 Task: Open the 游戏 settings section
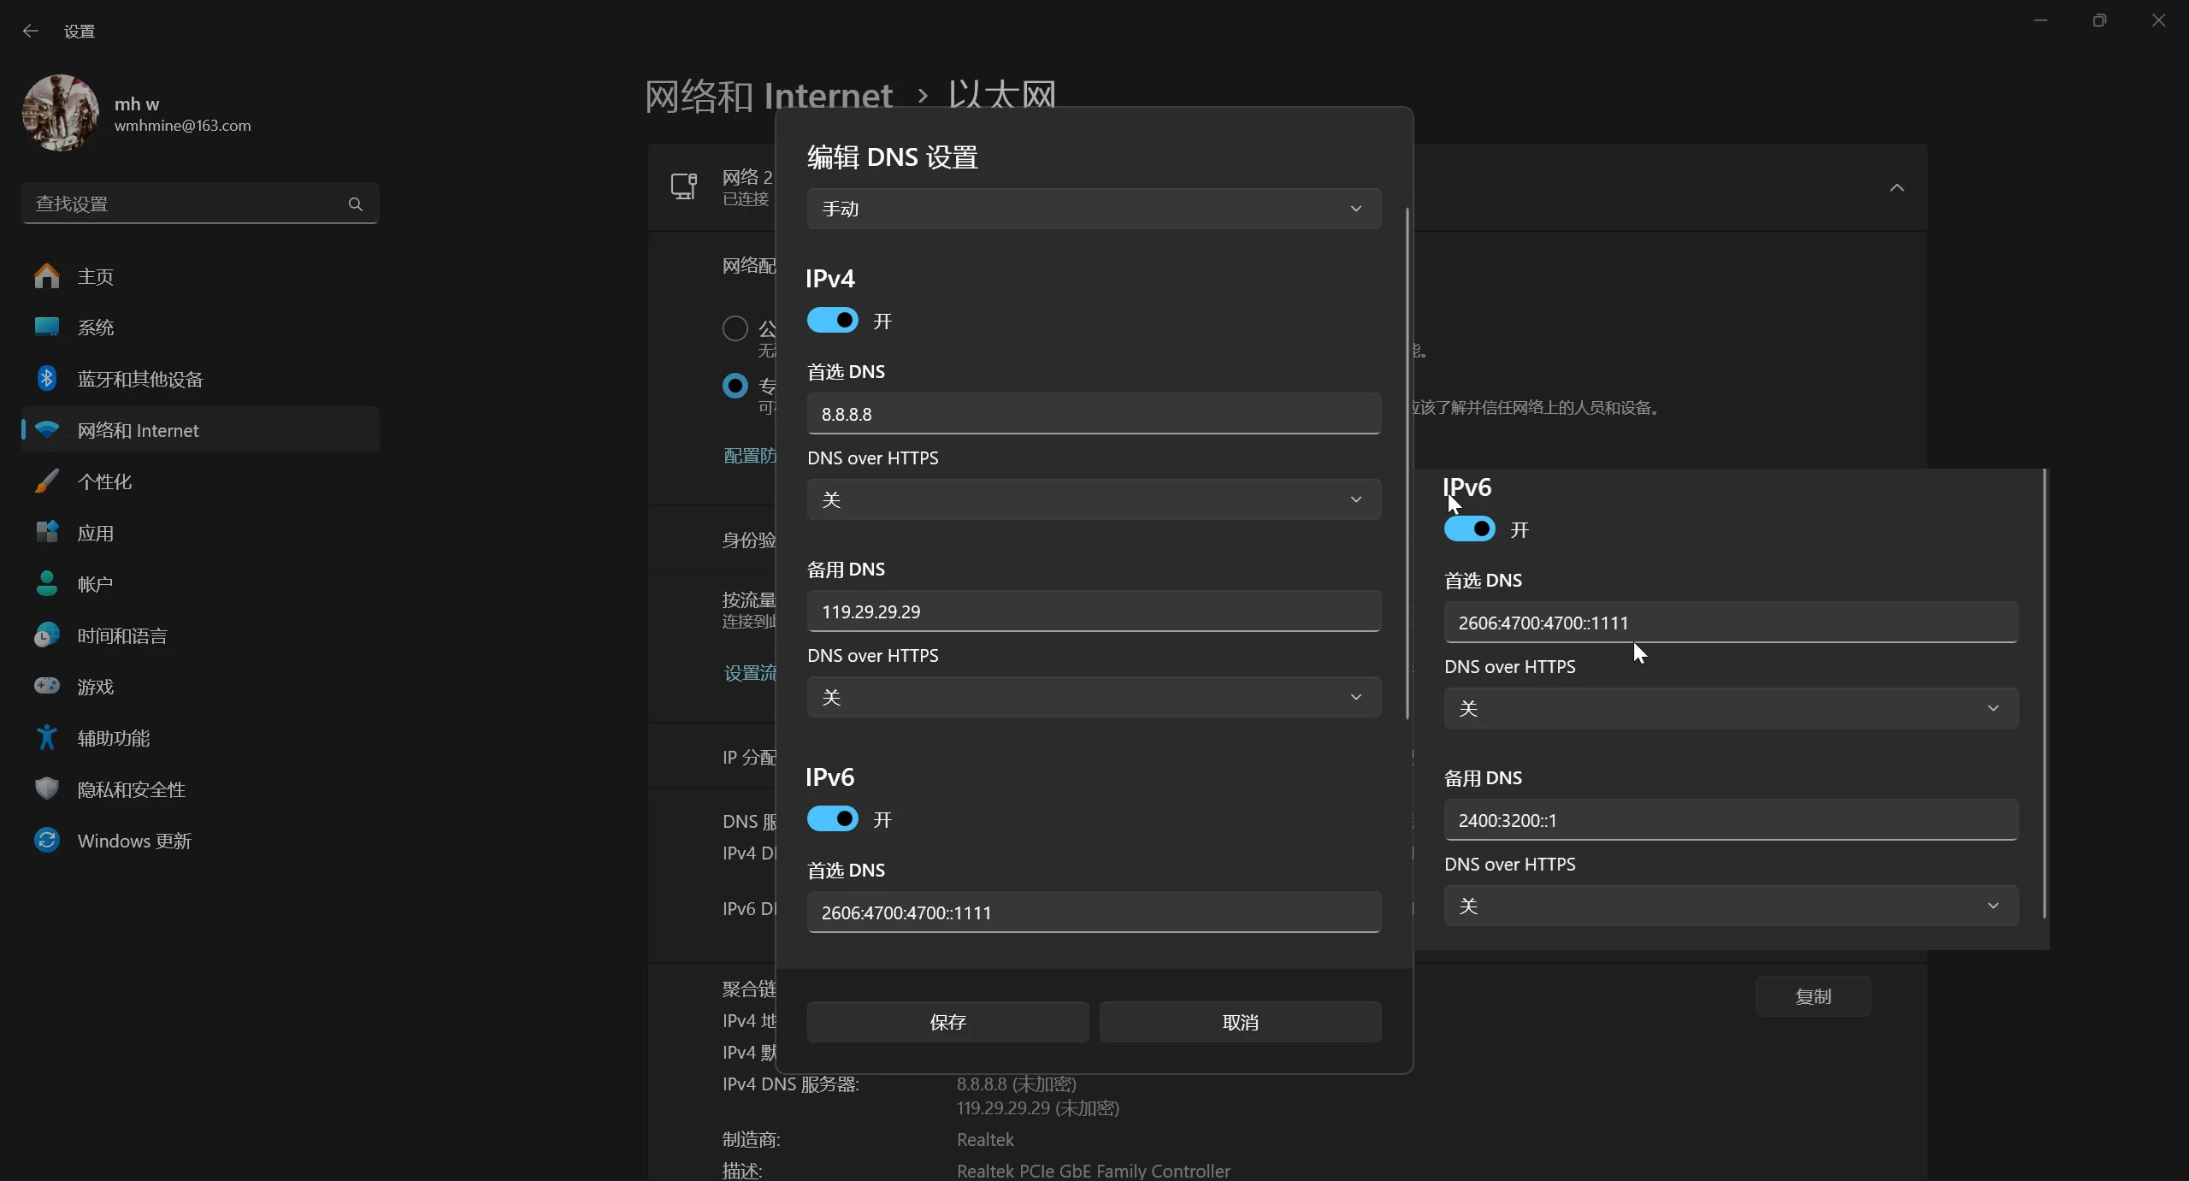[94, 686]
